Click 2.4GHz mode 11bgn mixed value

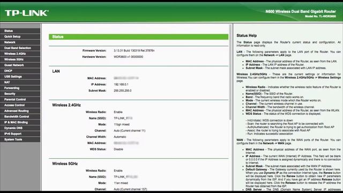122,124
